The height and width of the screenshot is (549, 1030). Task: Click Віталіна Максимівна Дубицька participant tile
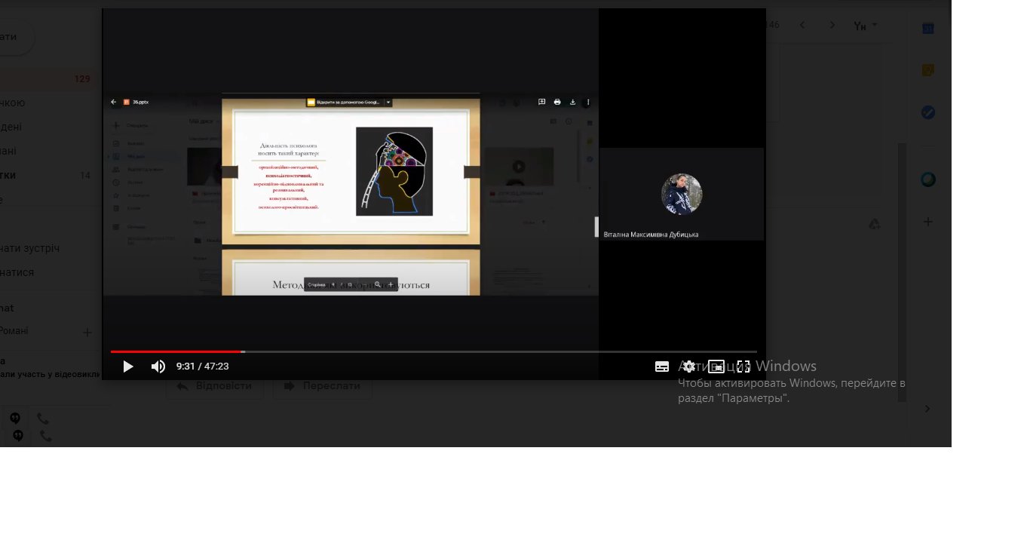pyautogui.click(x=682, y=194)
